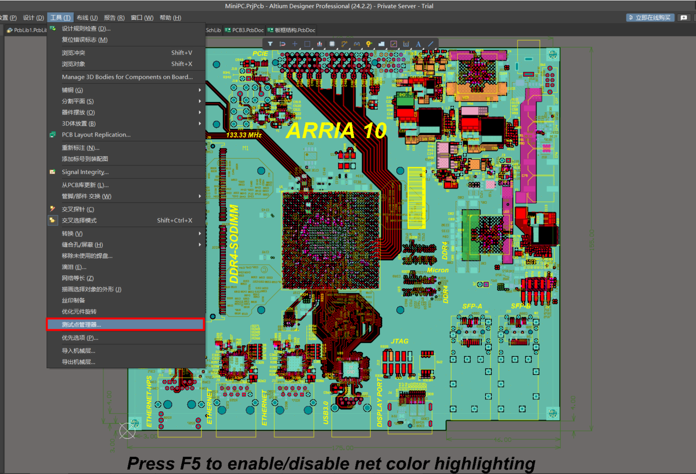Screen dimensions: 696x474
Task: Toggle 交叉选择模式 cross select mode
Action: [79, 221]
